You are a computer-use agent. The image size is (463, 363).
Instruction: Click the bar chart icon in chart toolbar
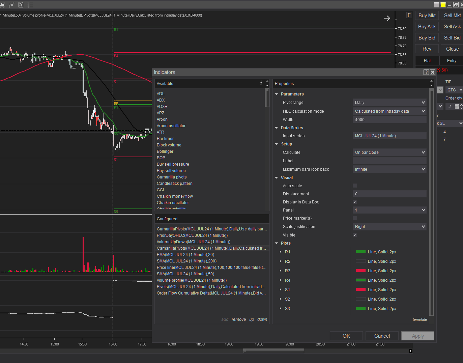coord(2,5)
